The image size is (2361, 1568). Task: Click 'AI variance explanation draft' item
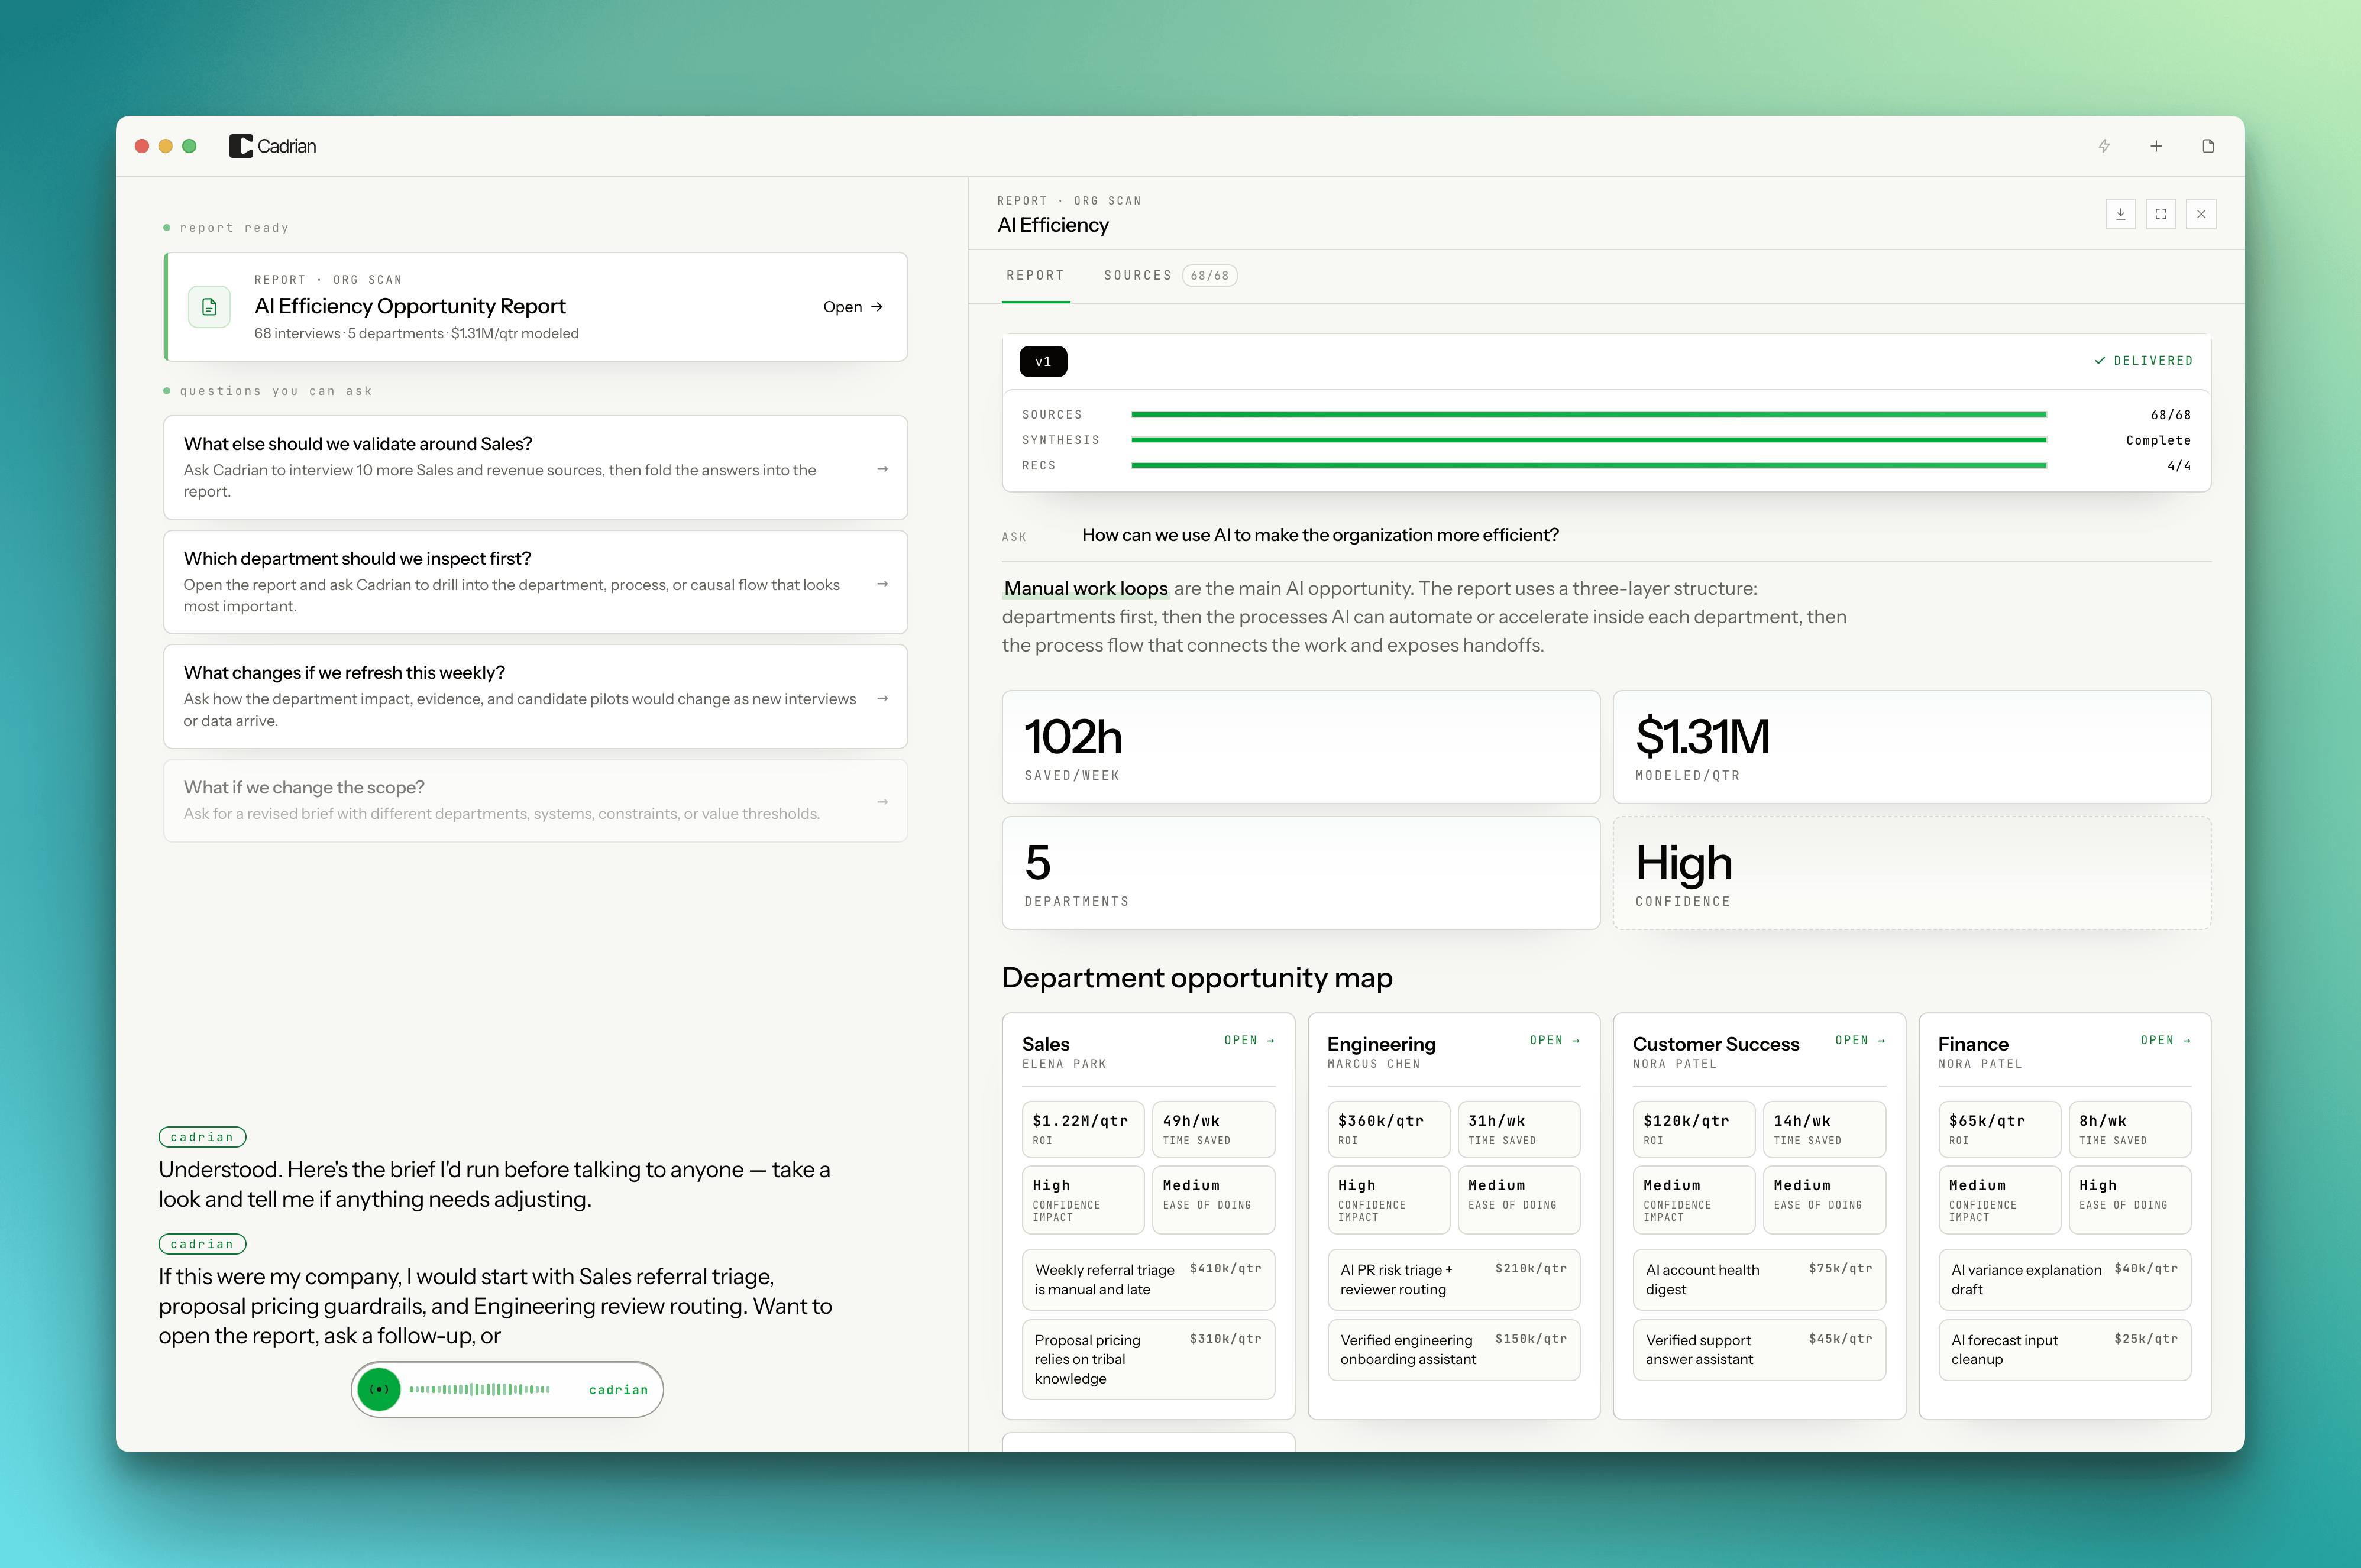(2064, 1279)
